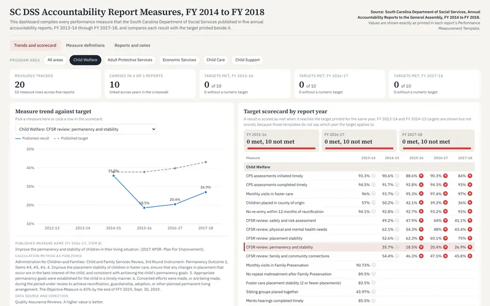Click not-met icon beside 54.3% health needs
The width and height of the screenshot is (490, 306).
(421, 229)
